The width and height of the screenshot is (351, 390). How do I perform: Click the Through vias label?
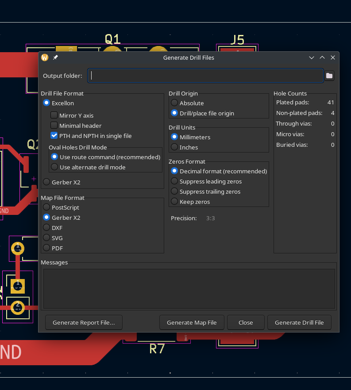click(x=294, y=123)
